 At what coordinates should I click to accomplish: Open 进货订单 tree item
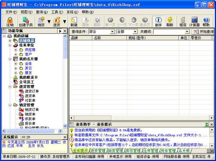click(x=32, y=91)
